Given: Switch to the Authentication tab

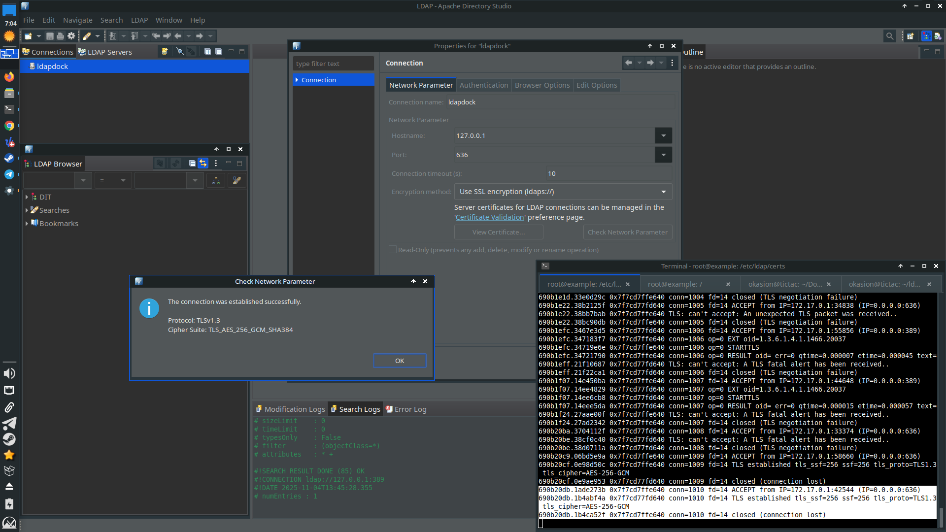Looking at the screenshot, I should [483, 85].
